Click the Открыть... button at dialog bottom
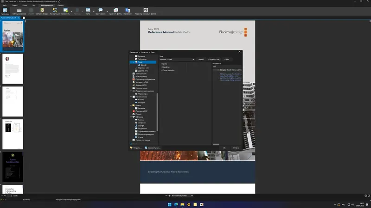 (135, 148)
